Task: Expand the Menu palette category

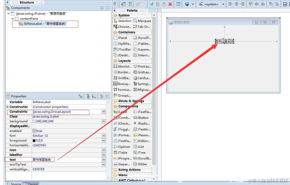Action: pos(132,175)
